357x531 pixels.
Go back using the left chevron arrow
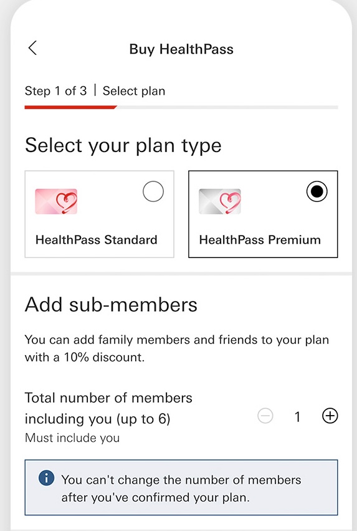pyautogui.click(x=32, y=48)
